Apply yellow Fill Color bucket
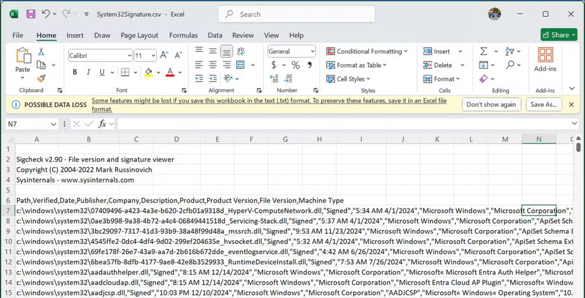The image size is (585, 298). click(148, 72)
